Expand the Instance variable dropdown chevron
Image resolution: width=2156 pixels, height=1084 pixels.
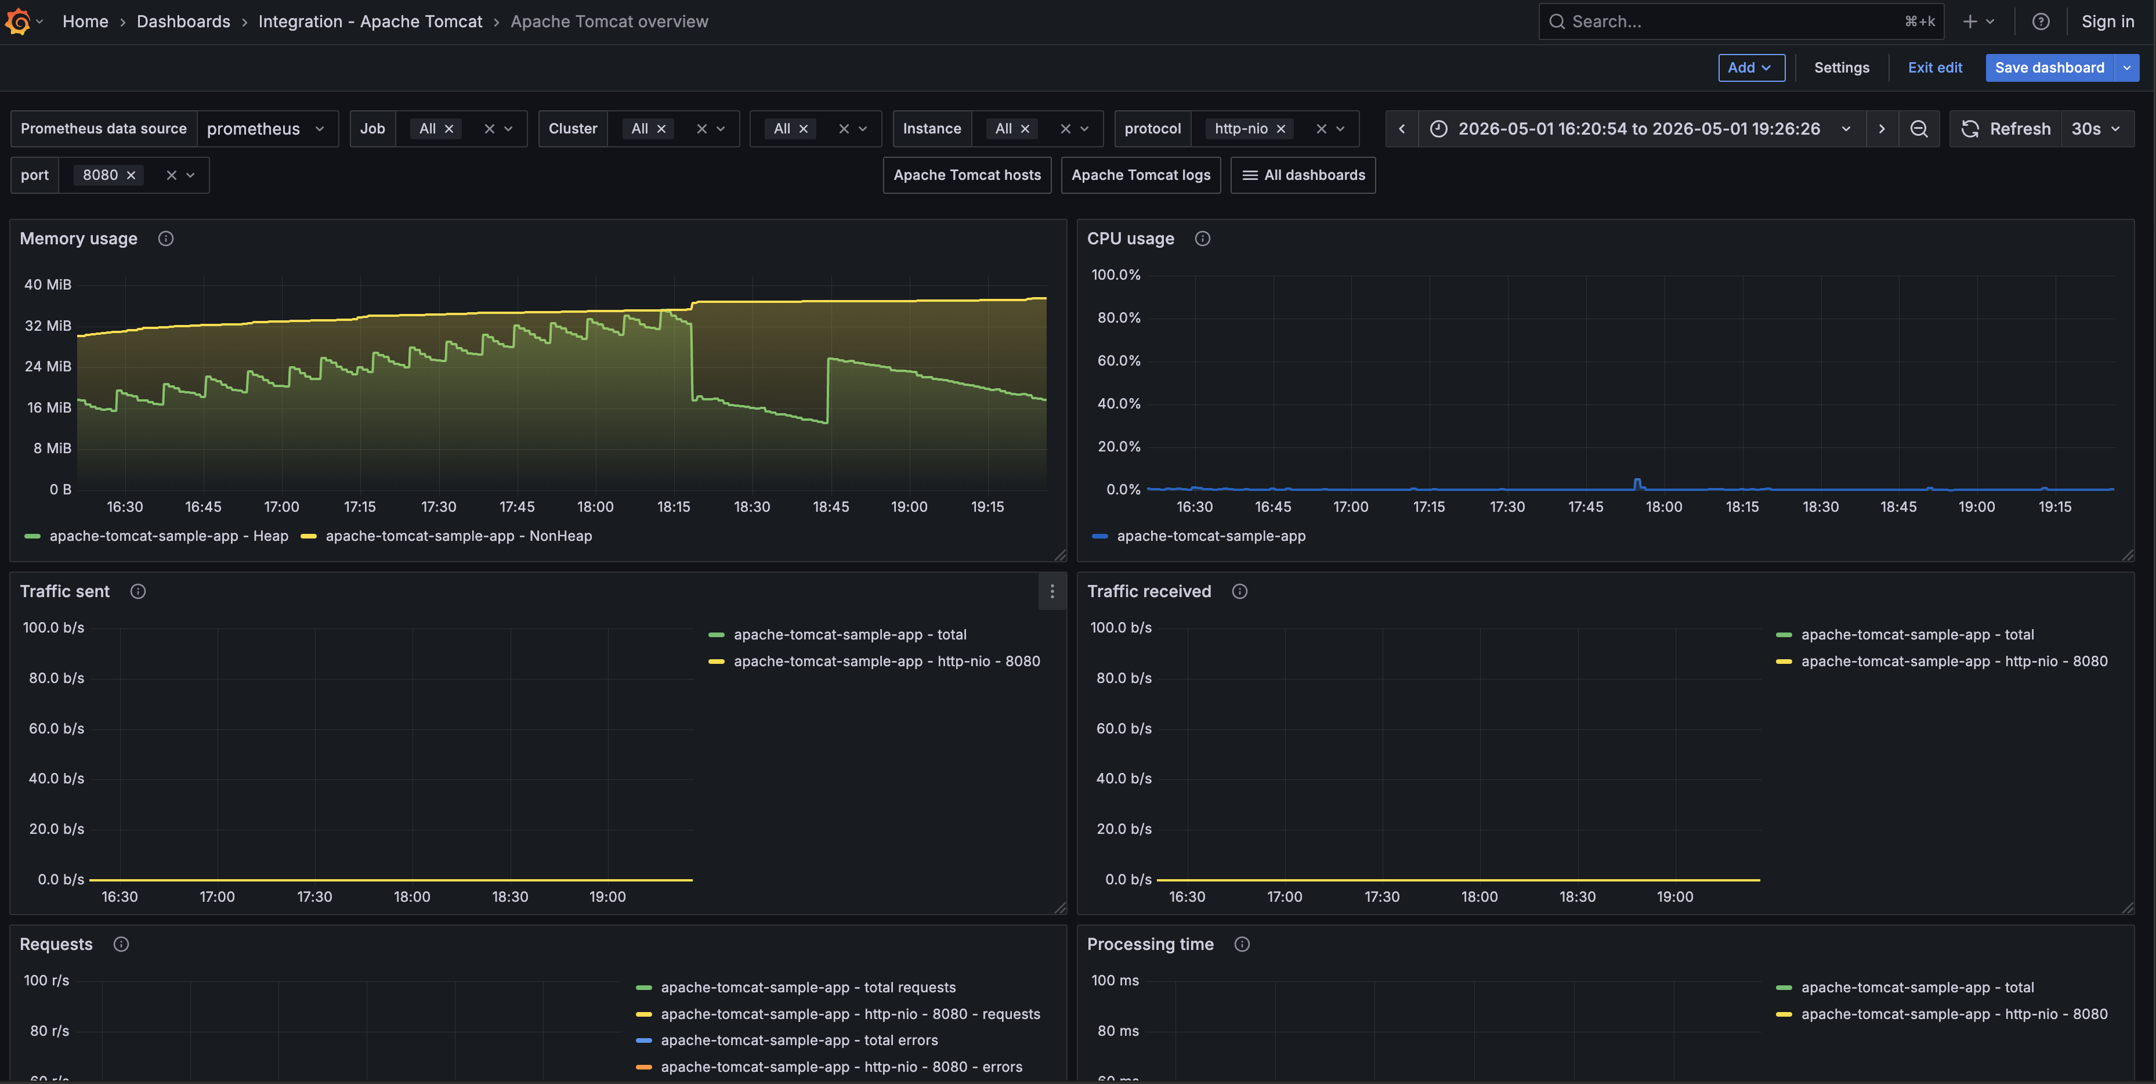pyautogui.click(x=1084, y=129)
